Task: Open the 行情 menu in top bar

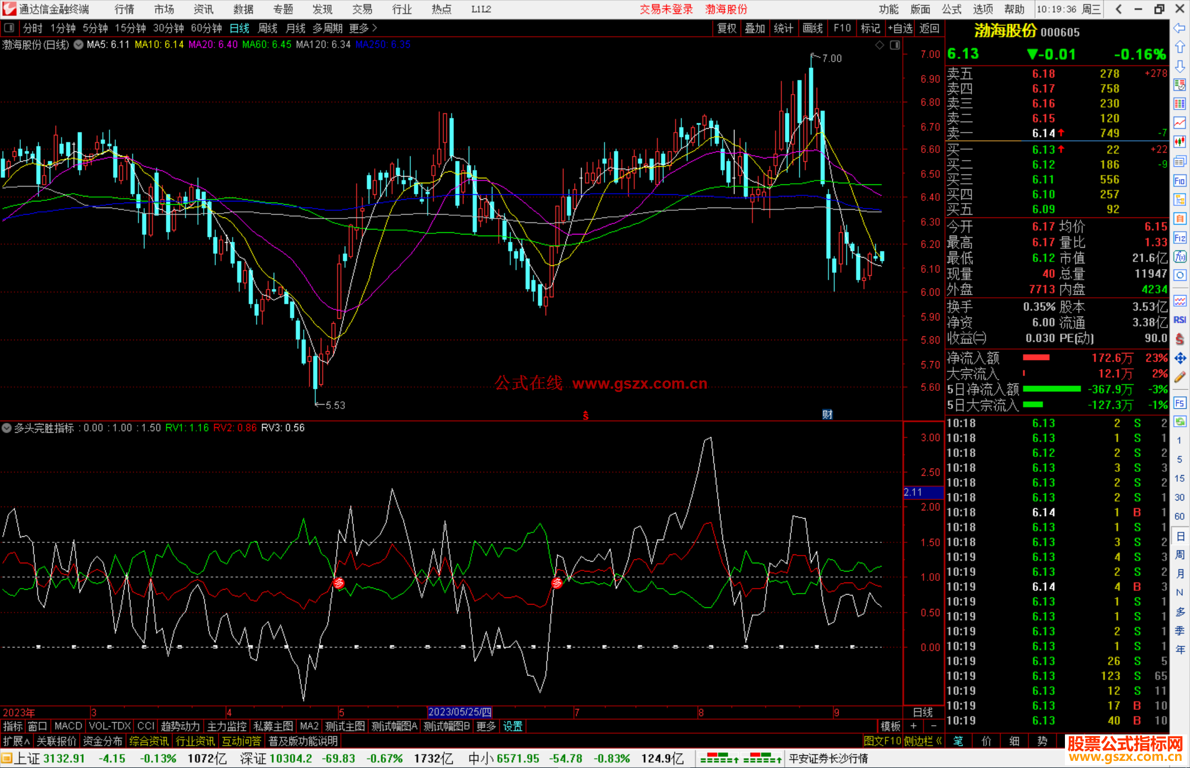Action: [124, 9]
